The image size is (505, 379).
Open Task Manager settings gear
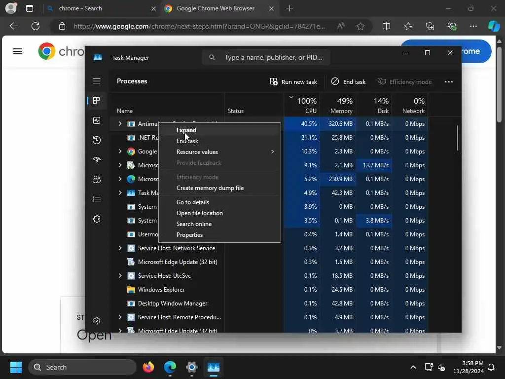(x=97, y=321)
